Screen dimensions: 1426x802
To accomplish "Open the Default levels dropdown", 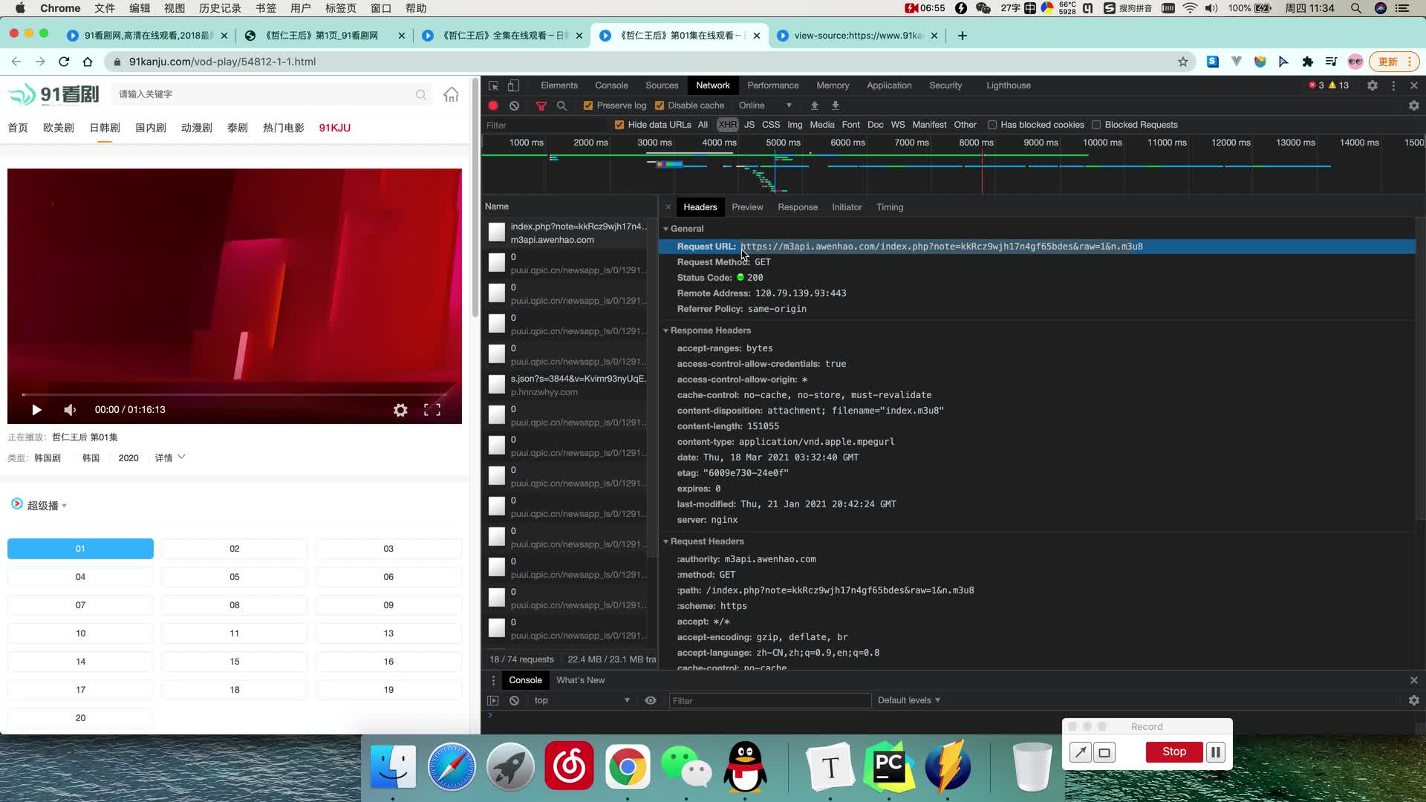I will pos(908,700).
